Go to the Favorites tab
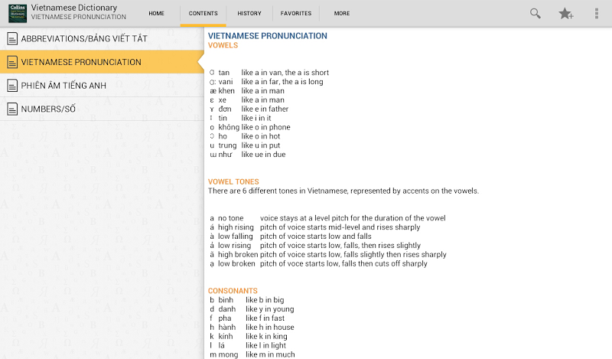 [x=296, y=13]
